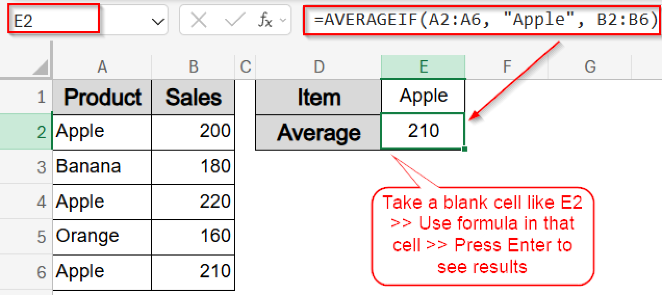This screenshot has width=662, height=295.
Task: Select column header A
Action: 102,67
